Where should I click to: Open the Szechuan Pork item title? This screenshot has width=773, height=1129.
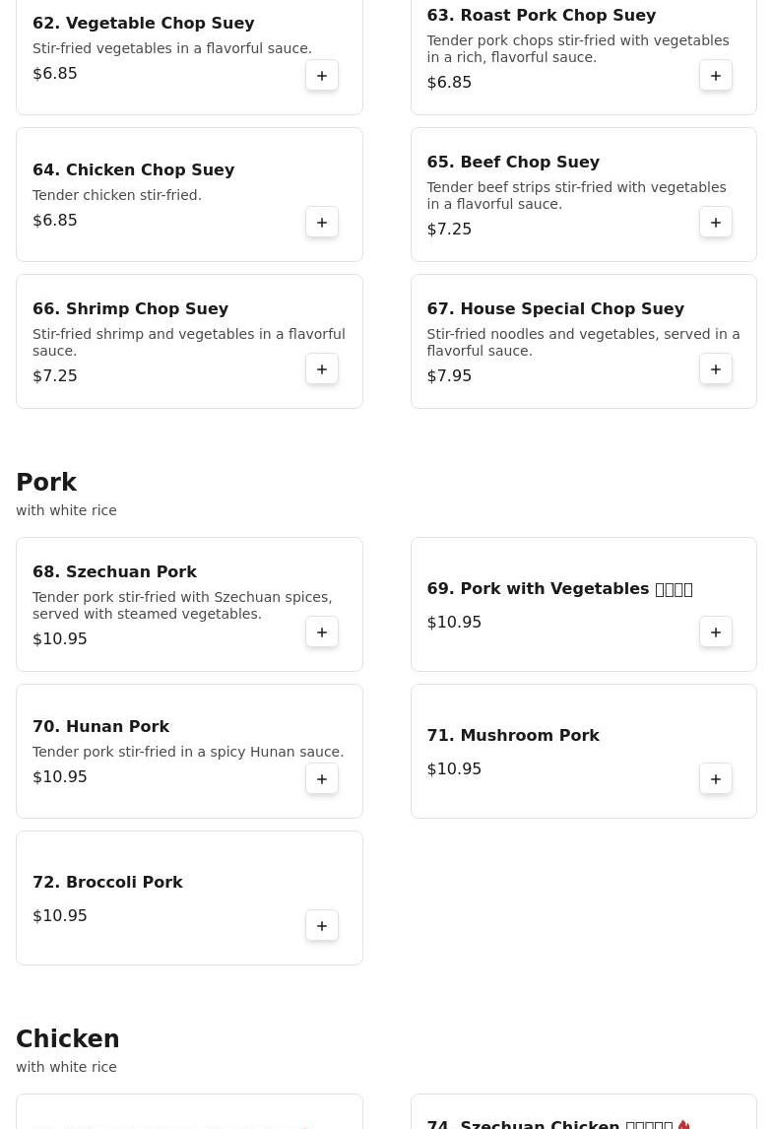pyautogui.click(x=114, y=571)
